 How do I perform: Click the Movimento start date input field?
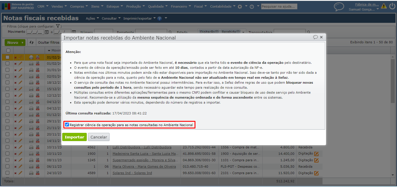tap(35, 32)
